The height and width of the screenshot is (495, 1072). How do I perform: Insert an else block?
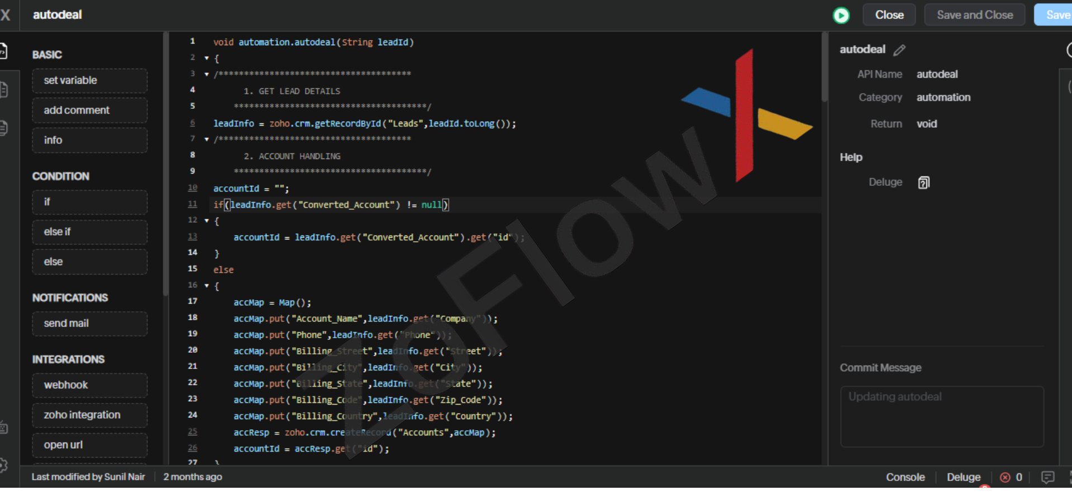[x=90, y=262]
